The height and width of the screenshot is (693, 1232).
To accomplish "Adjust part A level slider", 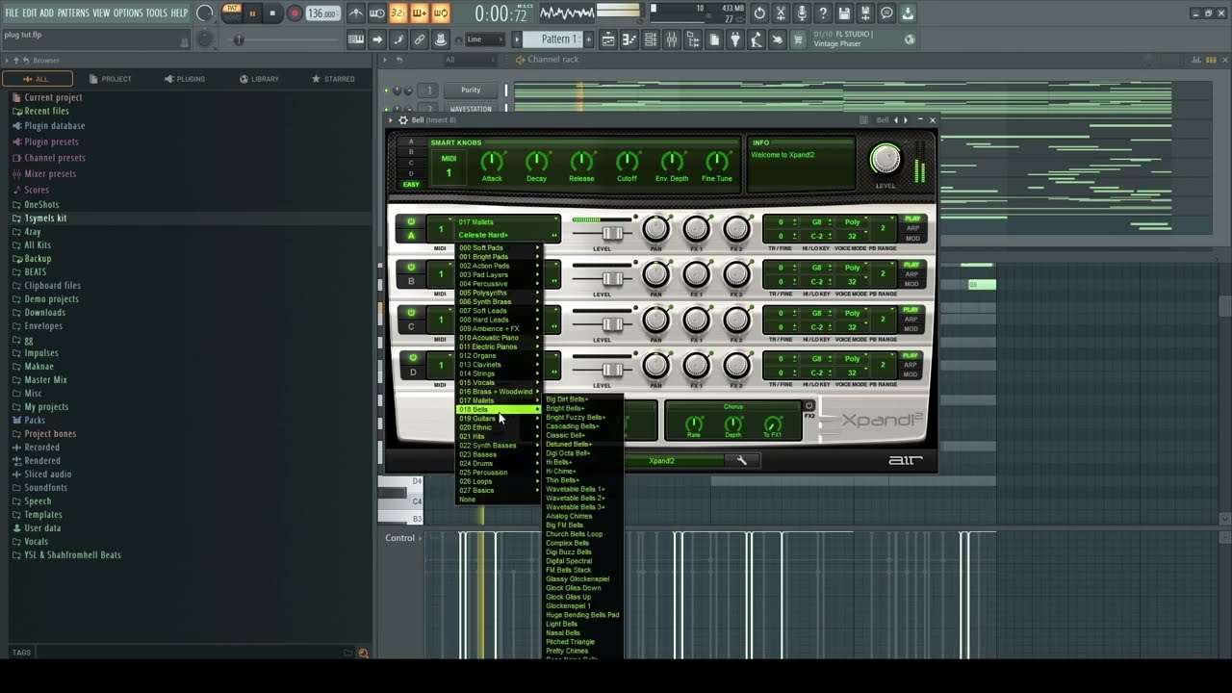I will (611, 234).
